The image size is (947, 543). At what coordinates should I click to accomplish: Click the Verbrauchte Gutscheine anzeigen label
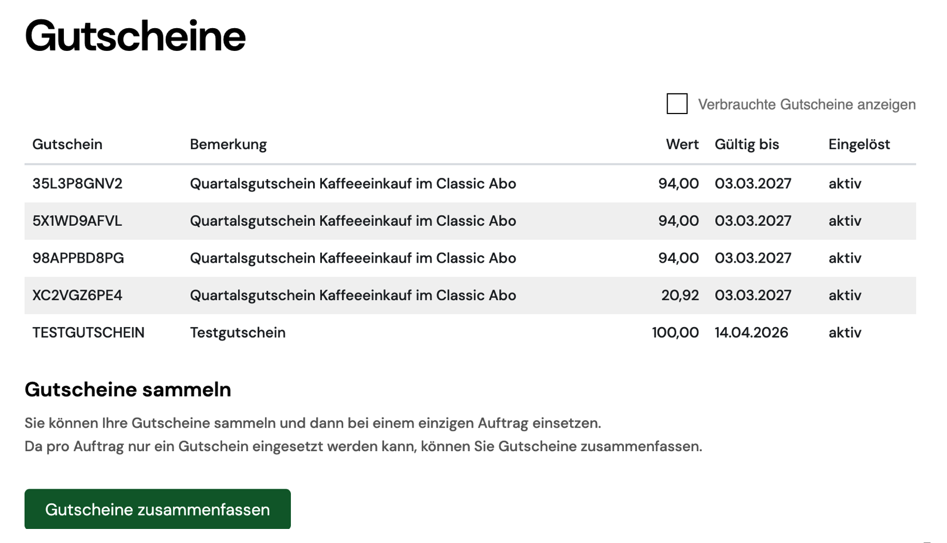point(807,104)
